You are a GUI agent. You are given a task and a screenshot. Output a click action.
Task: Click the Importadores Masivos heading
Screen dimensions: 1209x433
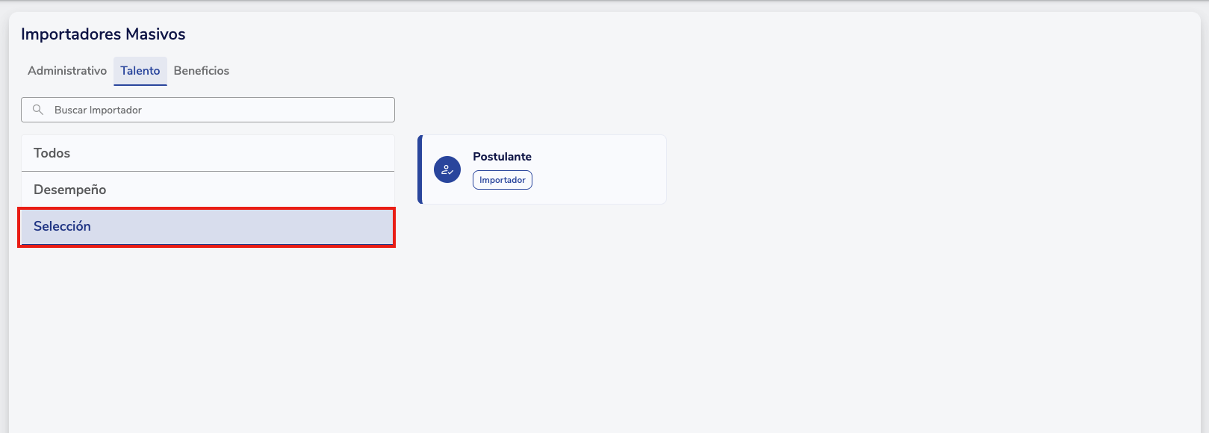pyautogui.click(x=103, y=34)
